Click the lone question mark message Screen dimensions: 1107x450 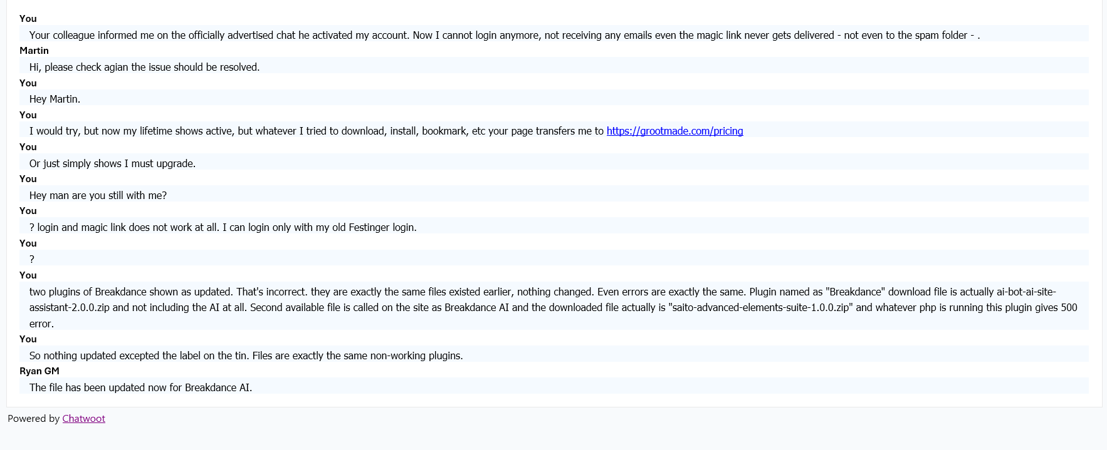(32, 259)
